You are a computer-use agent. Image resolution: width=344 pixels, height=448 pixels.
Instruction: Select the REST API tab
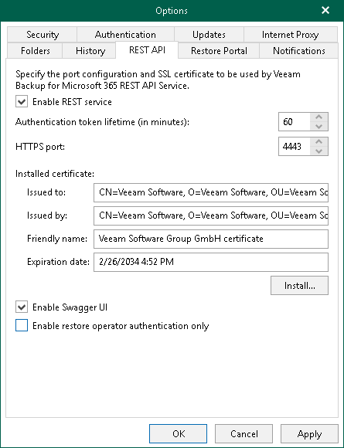click(147, 49)
